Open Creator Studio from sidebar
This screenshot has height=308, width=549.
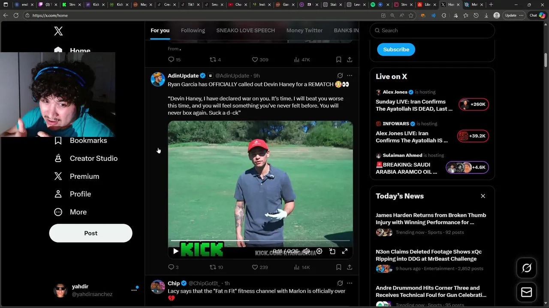(x=86, y=158)
